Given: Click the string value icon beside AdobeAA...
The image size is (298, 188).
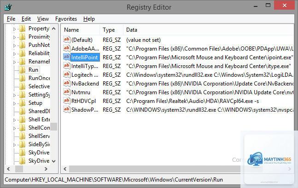Looking at the screenshot, I should point(66,48).
